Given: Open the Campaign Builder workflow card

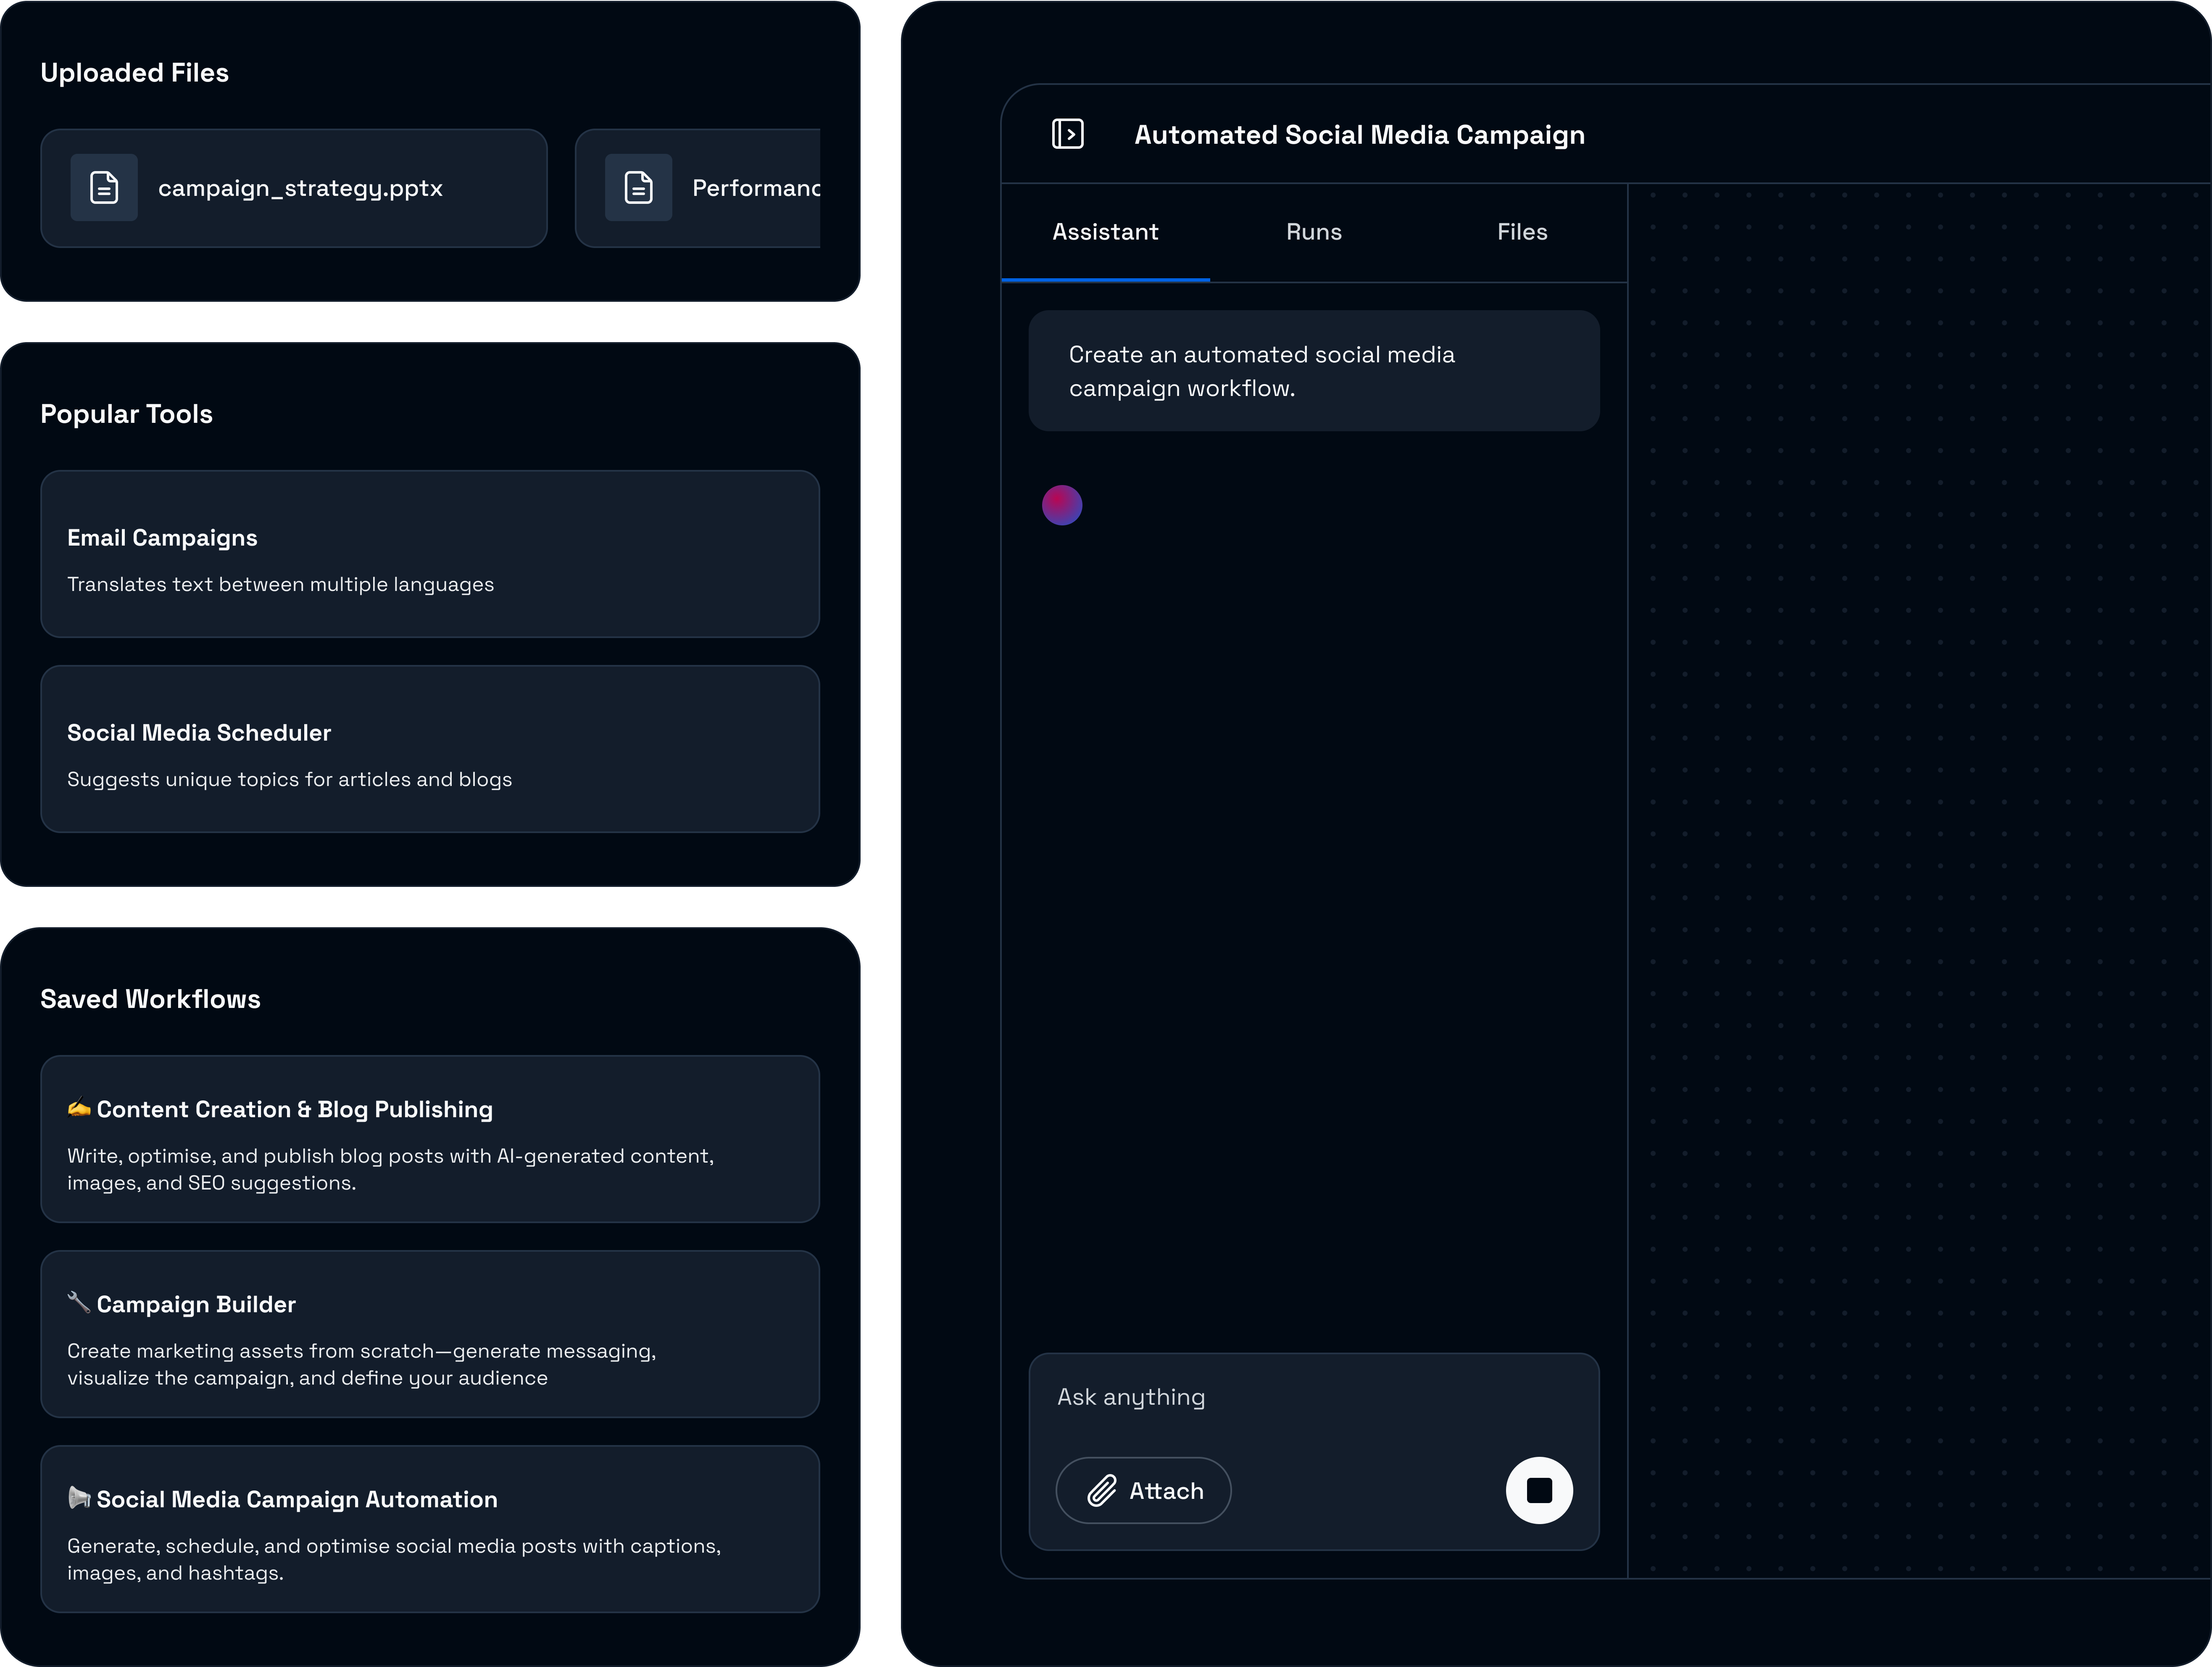Looking at the screenshot, I should [x=430, y=1334].
